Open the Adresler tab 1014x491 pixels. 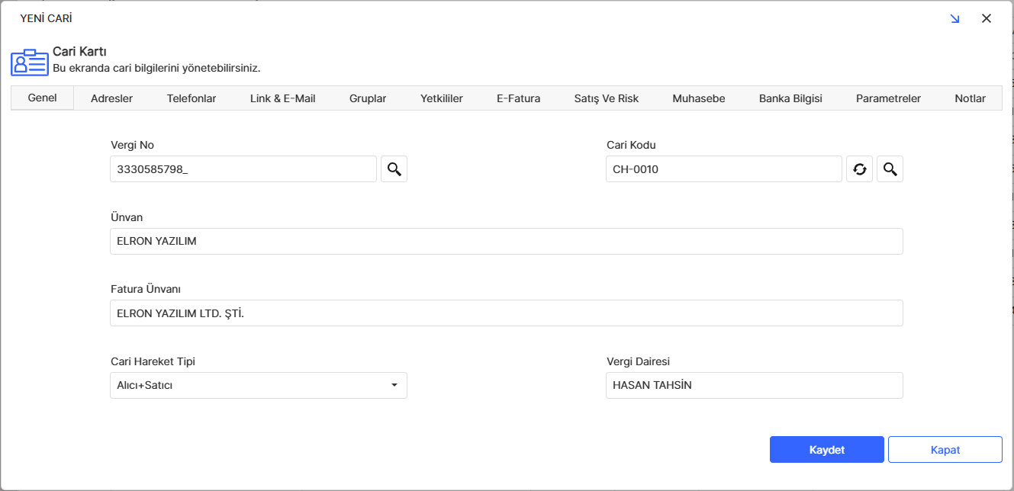coord(111,98)
